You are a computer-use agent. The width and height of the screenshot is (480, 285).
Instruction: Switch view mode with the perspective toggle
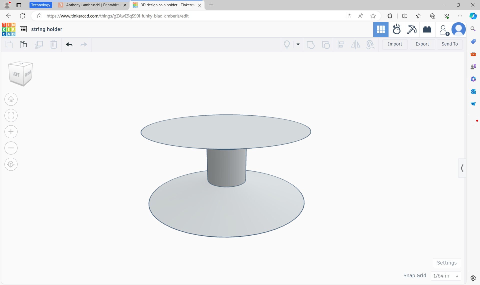pos(11,164)
